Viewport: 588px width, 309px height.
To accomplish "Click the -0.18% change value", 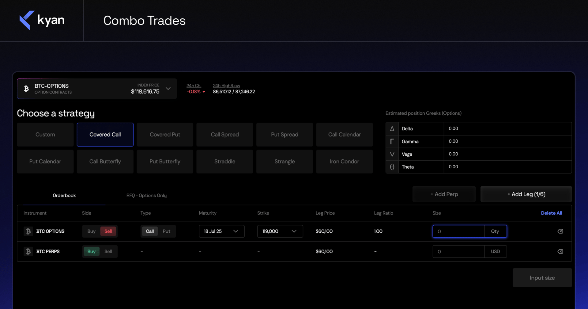I will click(x=194, y=92).
